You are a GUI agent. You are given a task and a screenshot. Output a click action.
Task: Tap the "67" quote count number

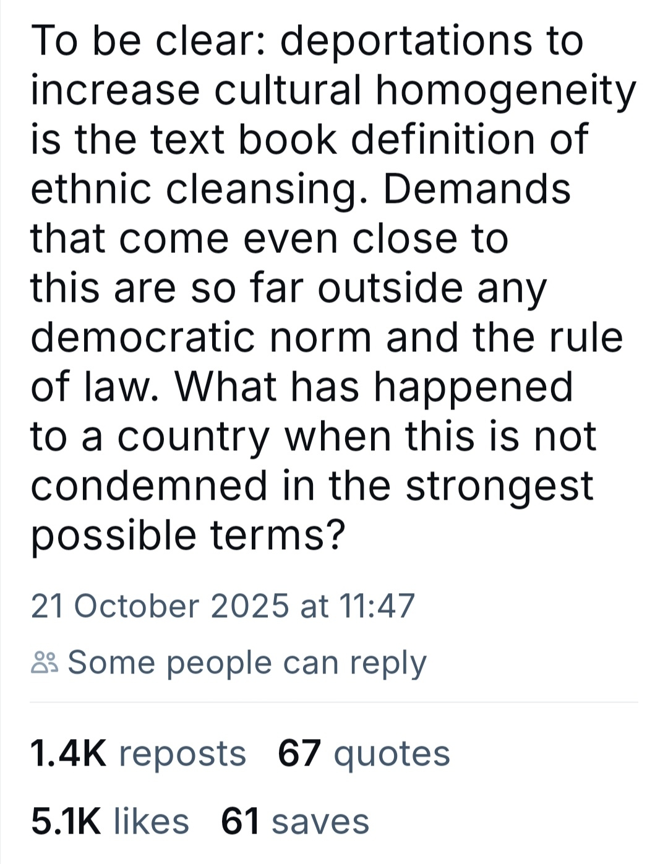(x=300, y=753)
